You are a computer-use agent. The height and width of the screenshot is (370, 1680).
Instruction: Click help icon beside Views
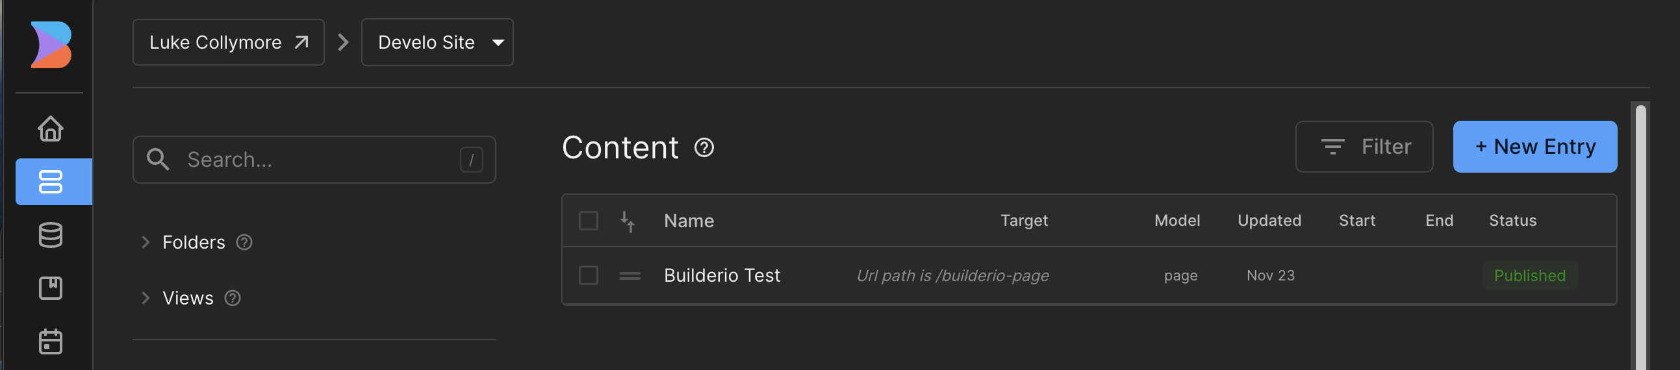pos(232,299)
